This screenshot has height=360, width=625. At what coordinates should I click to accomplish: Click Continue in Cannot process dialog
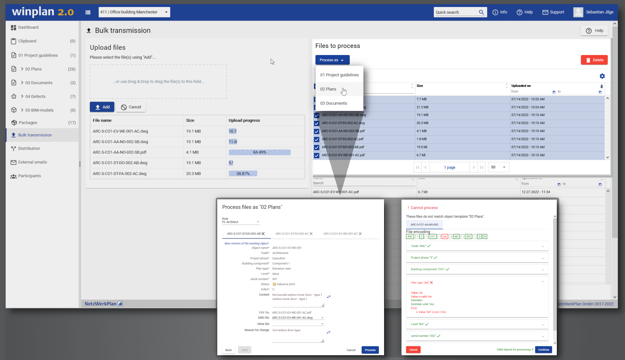pyautogui.click(x=543, y=350)
